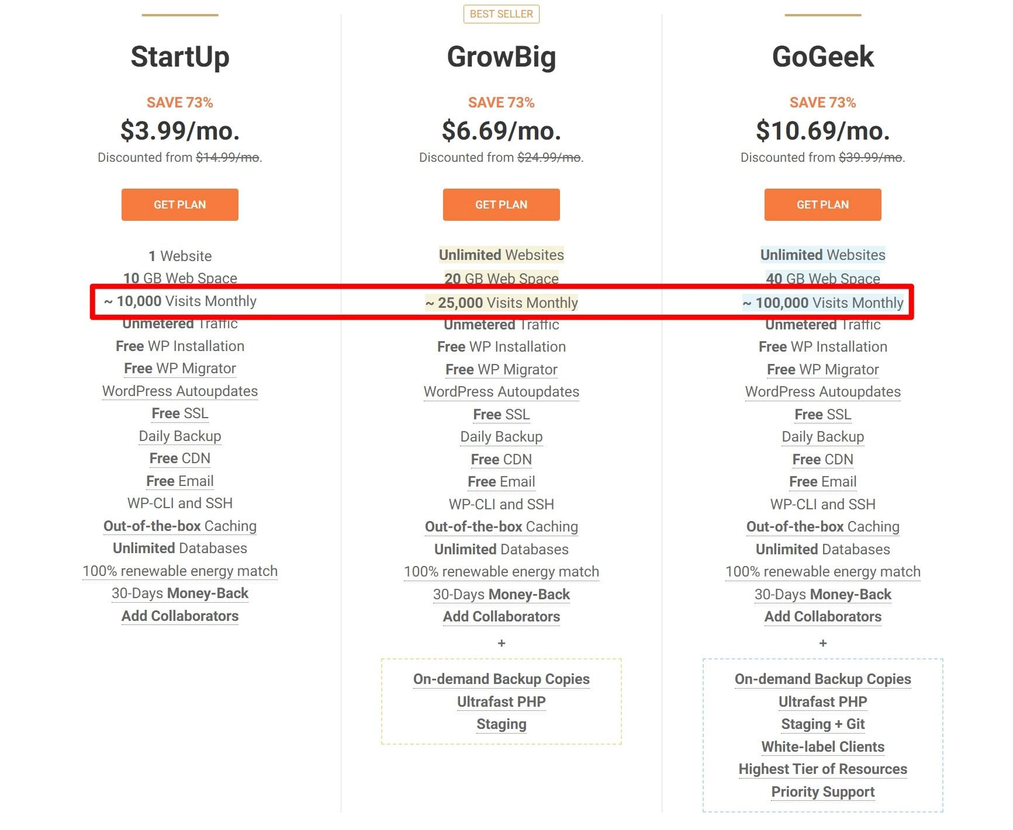Click GET PLAN under GoGeek
The image size is (1013, 830).
pos(822,204)
